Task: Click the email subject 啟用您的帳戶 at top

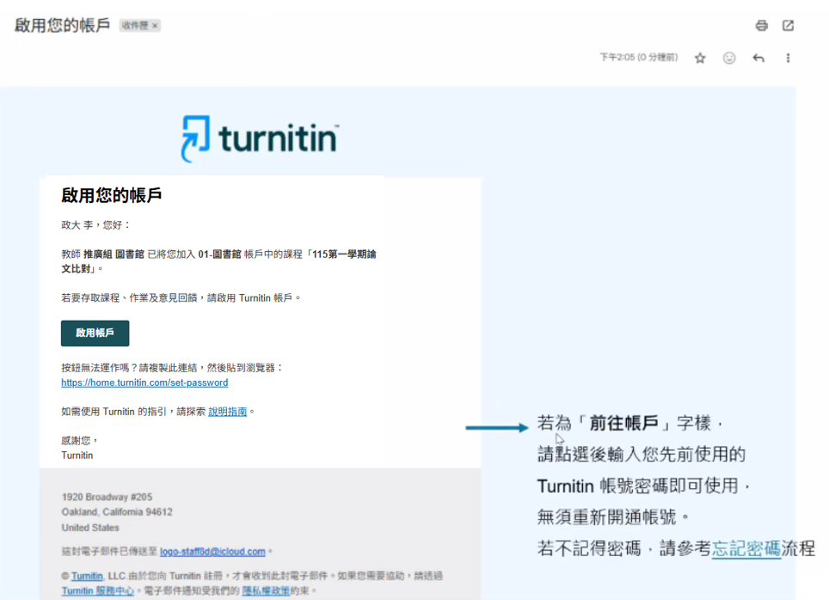Action: (x=62, y=25)
